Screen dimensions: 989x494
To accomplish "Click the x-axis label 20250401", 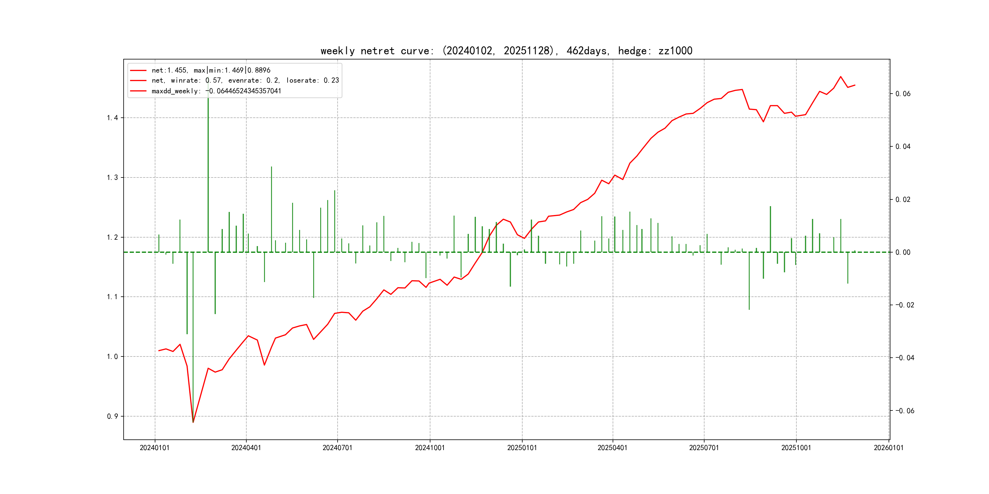I will pyautogui.click(x=612, y=448).
